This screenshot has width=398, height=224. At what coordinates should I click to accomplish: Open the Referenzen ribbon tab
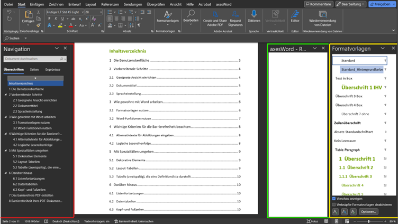point(110,4)
